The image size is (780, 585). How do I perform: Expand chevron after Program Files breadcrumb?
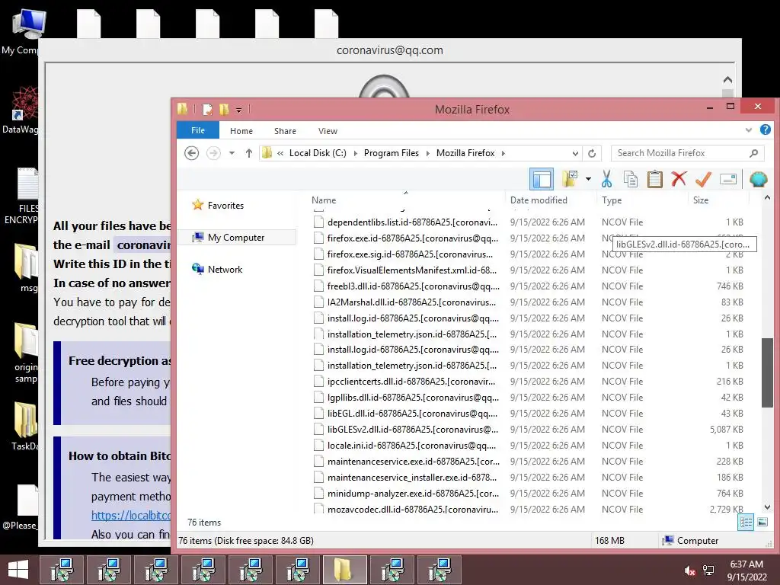point(428,153)
